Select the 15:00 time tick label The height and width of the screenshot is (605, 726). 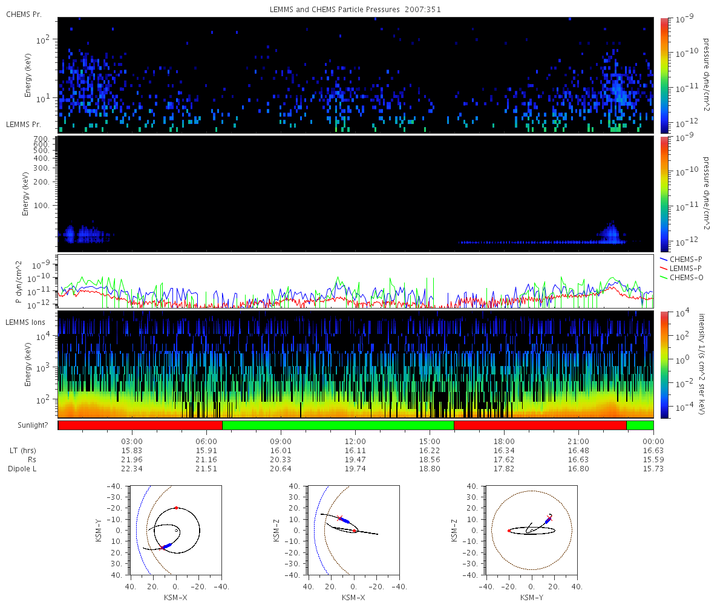430,441
